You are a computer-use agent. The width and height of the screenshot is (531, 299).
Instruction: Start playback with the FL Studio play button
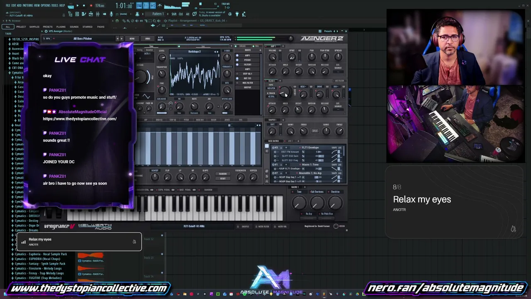coord(77,5)
